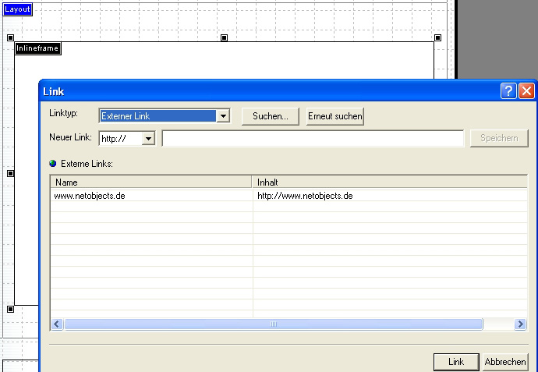
Task: Close the Link dialog window
Action: pos(526,91)
